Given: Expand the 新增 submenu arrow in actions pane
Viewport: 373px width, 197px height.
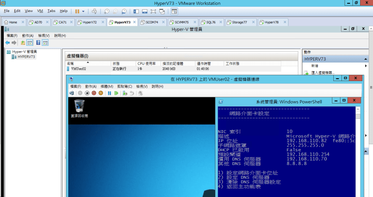Looking at the screenshot, I should [x=366, y=66].
